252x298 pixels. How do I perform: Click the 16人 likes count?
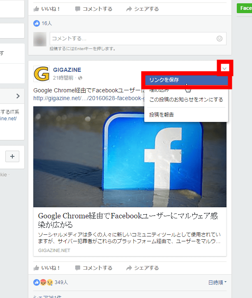tap(46, 23)
